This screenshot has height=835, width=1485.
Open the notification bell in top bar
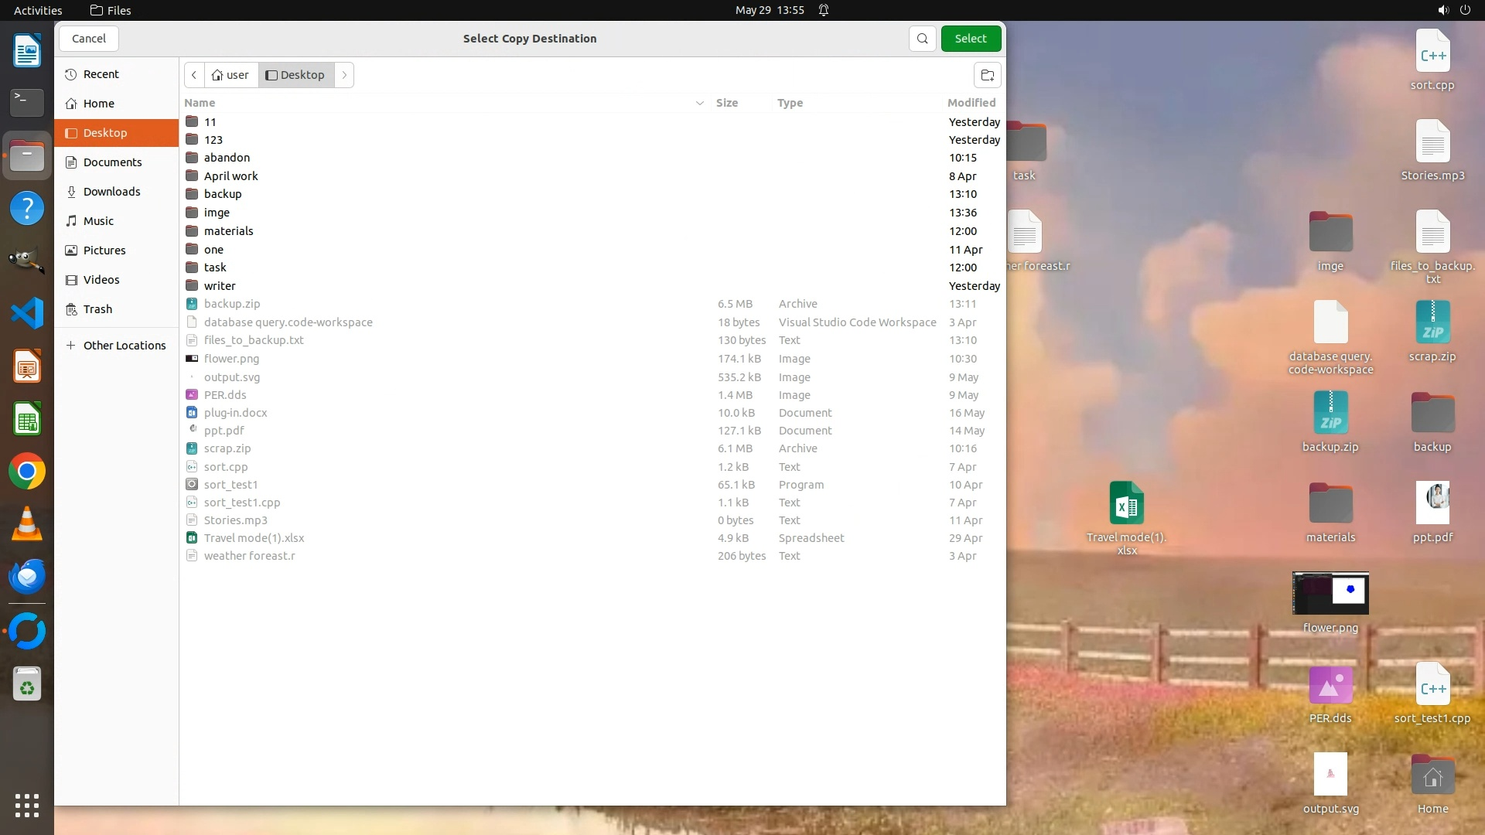coord(824,10)
